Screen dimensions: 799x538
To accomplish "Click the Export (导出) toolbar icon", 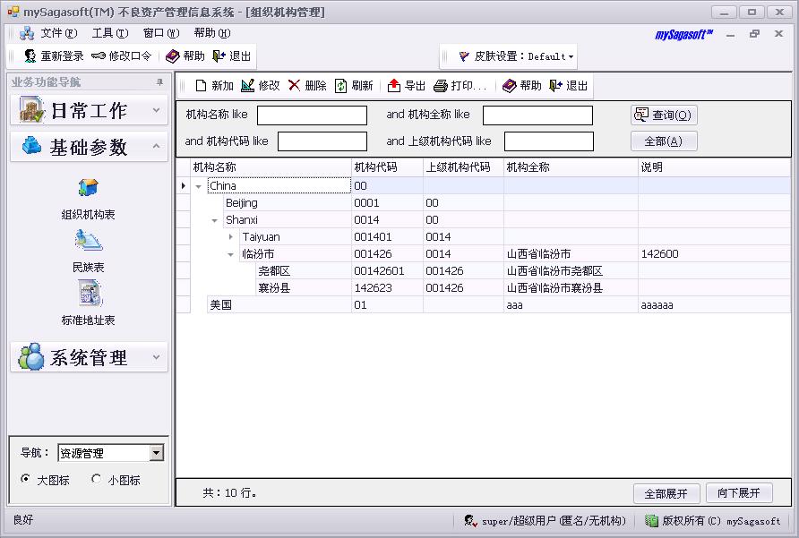I will (x=394, y=86).
